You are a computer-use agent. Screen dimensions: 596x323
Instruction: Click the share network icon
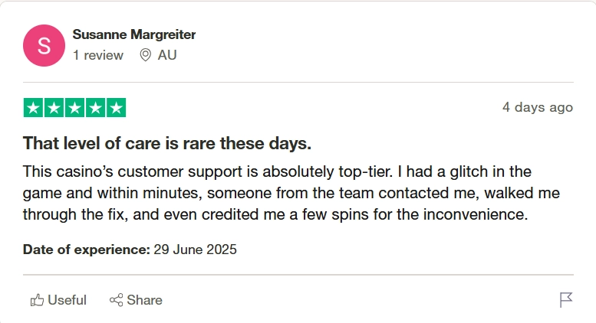point(117,300)
